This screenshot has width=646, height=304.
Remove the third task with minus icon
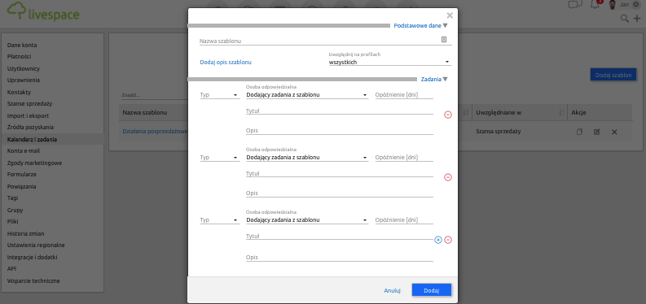[x=448, y=240]
